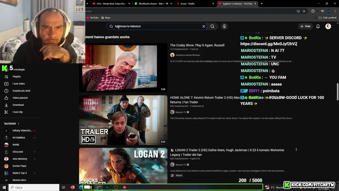Screen dimensions: 339x191
Task: Open the YouTube account avatar menu
Action: point(328,26)
